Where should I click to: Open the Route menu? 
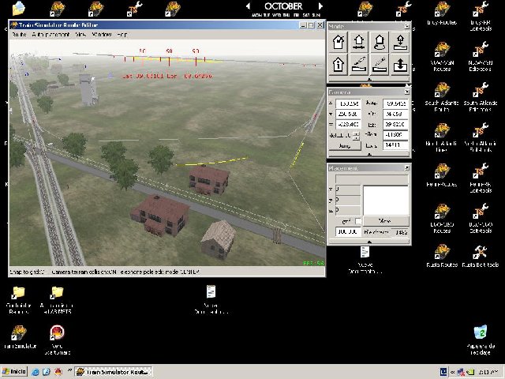pyautogui.click(x=19, y=35)
